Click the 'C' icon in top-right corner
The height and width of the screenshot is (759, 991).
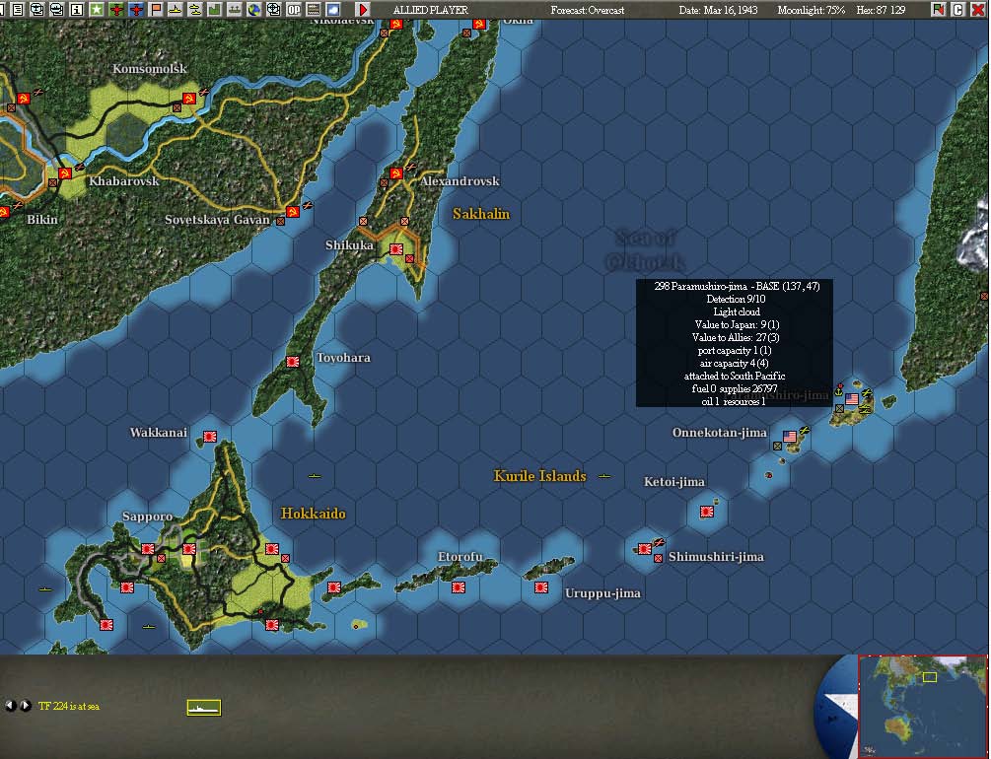click(957, 10)
